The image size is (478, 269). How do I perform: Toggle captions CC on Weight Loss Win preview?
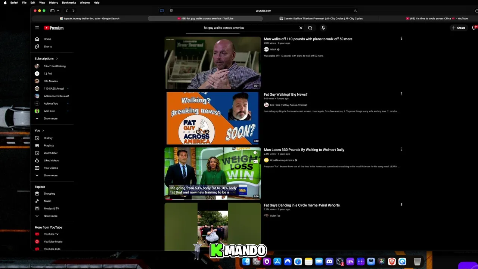click(256, 162)
